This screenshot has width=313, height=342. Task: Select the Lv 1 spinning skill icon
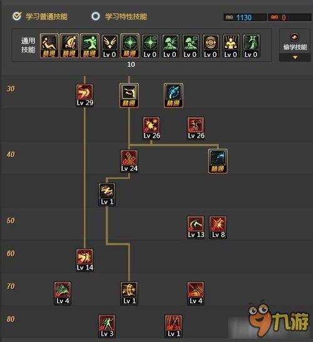tap(107, 194)
